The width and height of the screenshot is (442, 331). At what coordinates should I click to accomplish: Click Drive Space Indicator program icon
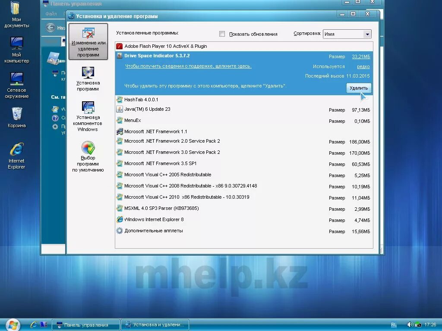click(x=120, y=56)
